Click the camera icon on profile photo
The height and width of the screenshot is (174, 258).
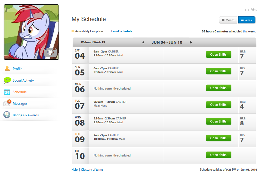[50, 52]
